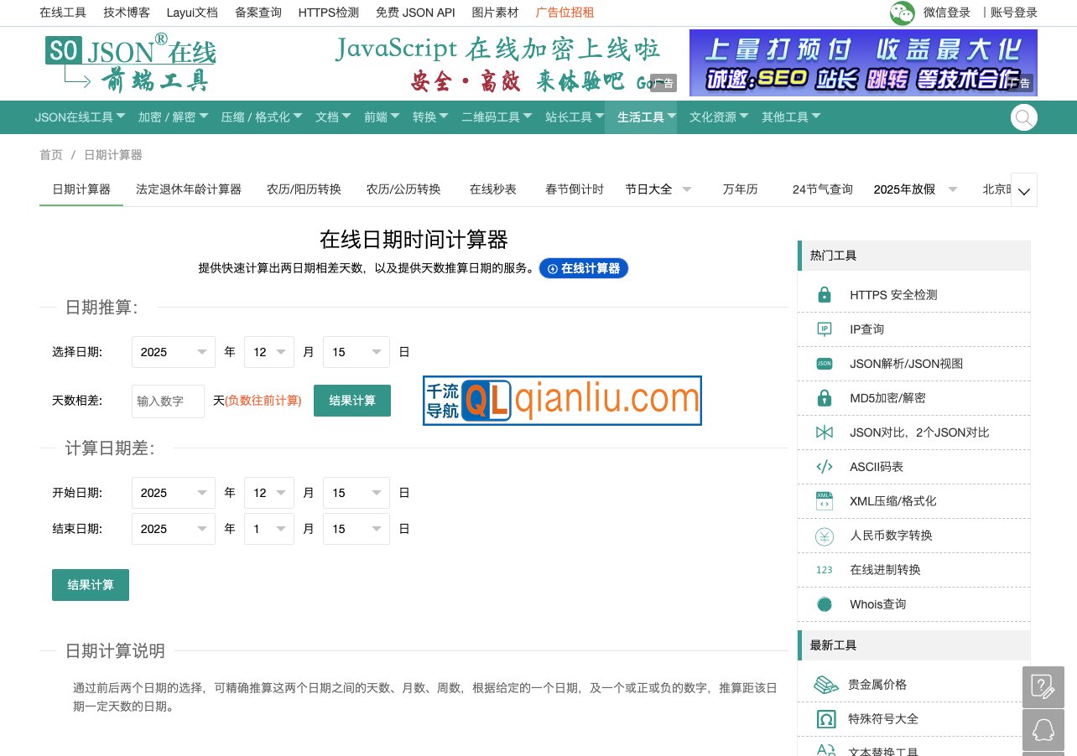Image resolution: width=1077 pixels, height=756 pixels.
Task: Click the 123 icon for 在线进制转换
Action: [824, 569]
